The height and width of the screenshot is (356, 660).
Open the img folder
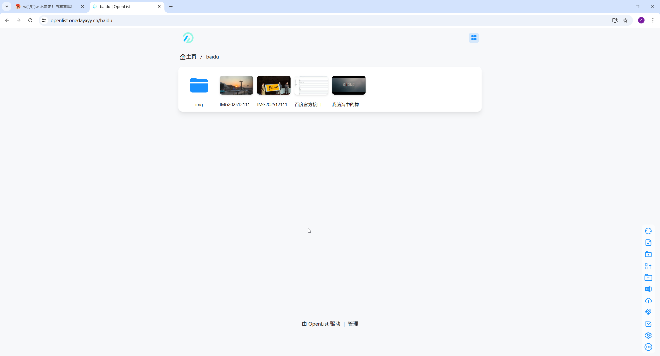coord(199,85)
